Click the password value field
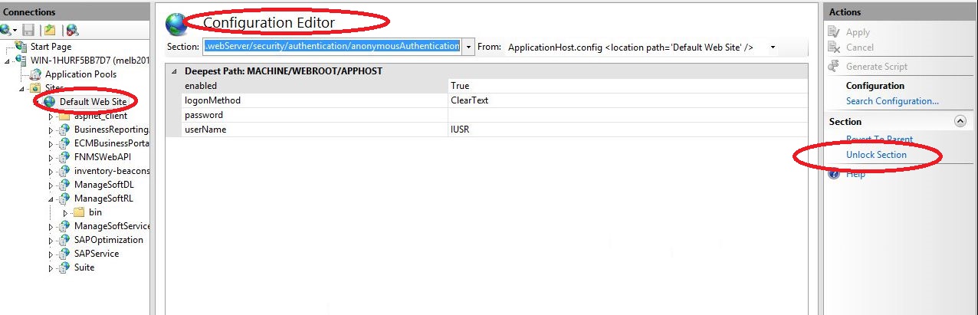 click(x=627, y=115)
